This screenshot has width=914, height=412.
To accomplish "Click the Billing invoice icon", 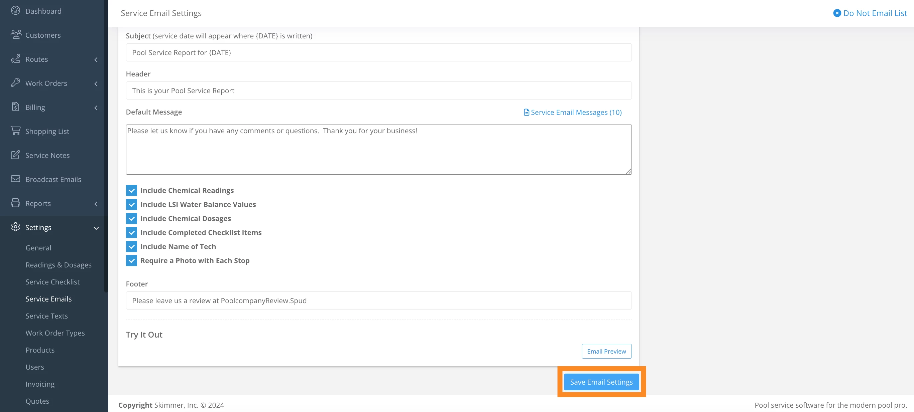I will 15,107.
